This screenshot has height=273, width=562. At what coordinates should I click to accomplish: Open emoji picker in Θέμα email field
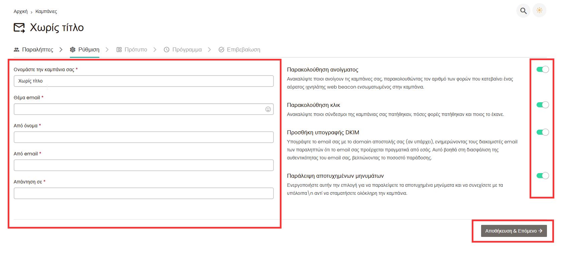268,109
